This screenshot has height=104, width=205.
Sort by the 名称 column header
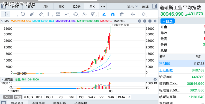(170, 57)
